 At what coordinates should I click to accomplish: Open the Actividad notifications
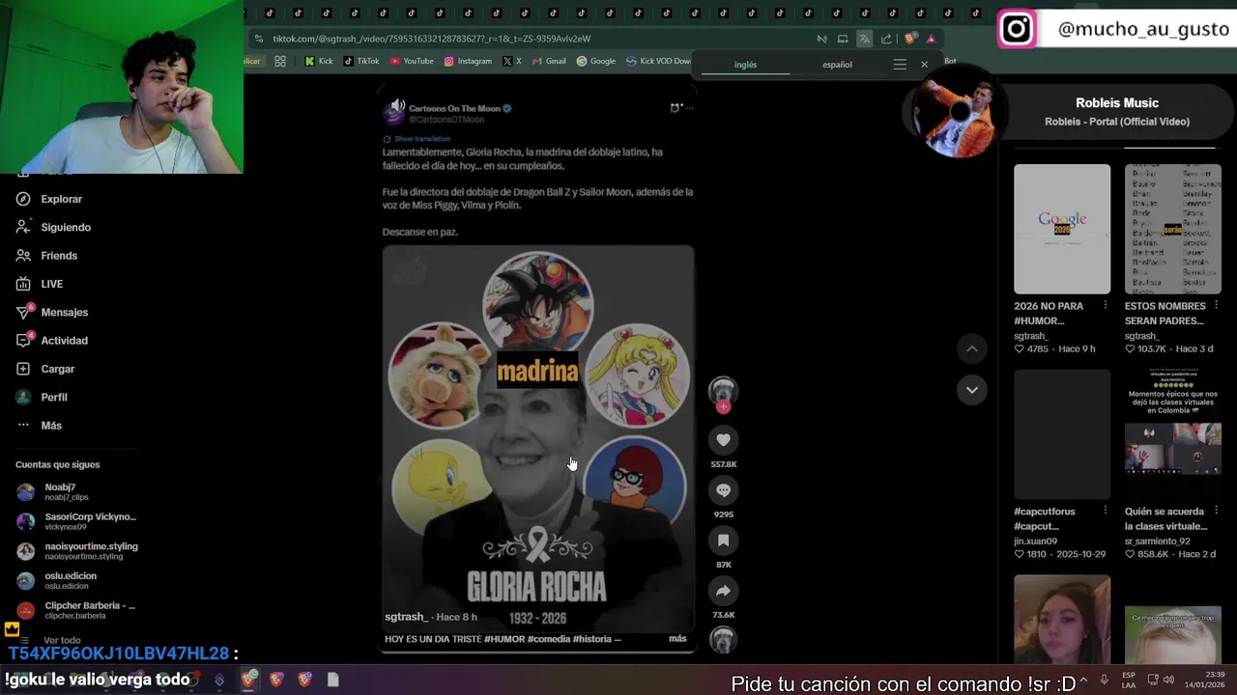(x=51, y=341)
